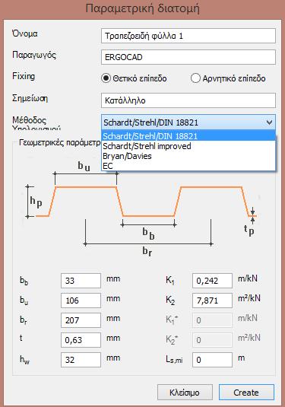Click the m/kN unit beside K1 field

click(x=248, y=278)
